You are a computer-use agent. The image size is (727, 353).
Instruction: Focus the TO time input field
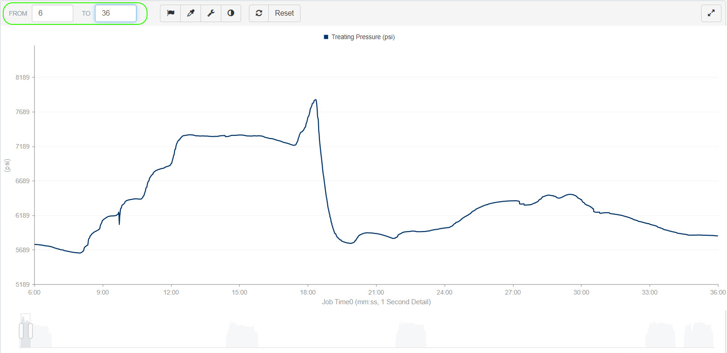(x=116, y=13)
